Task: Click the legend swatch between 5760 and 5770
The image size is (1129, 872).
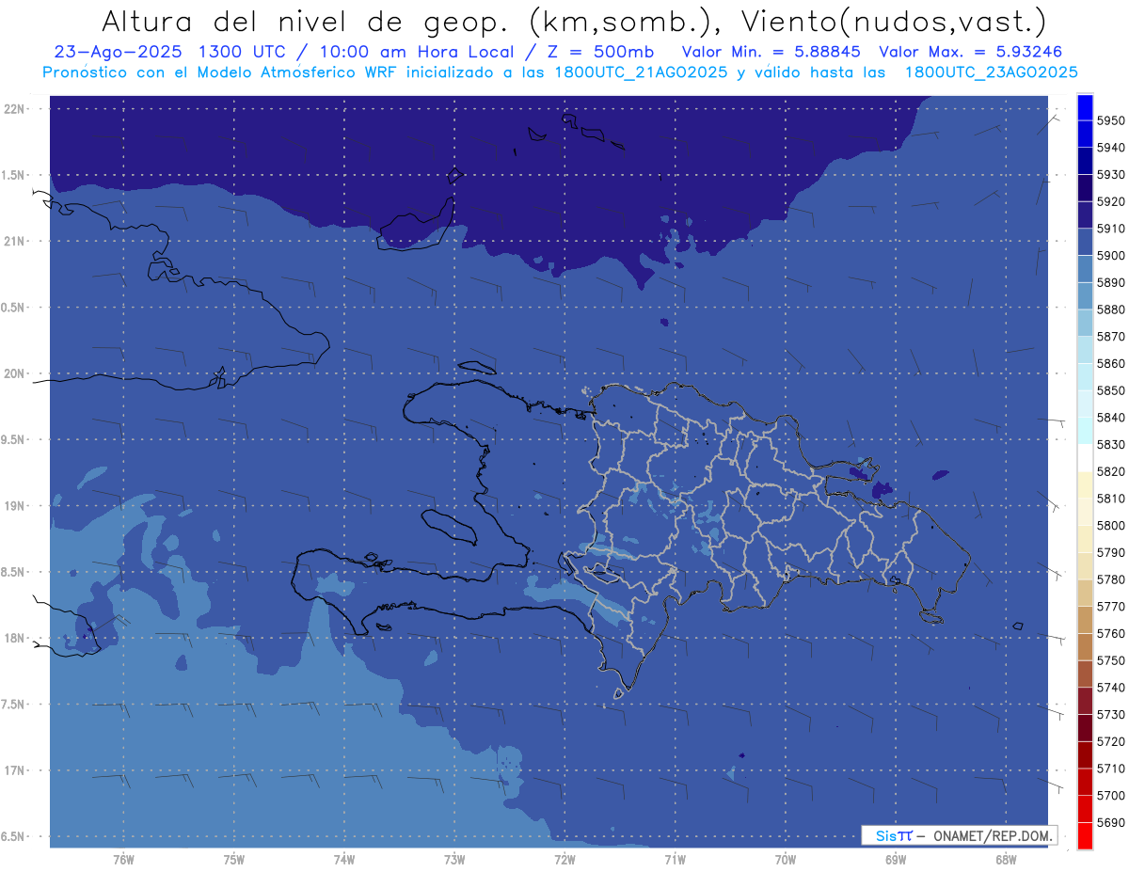Action: tap(1085, 620)
